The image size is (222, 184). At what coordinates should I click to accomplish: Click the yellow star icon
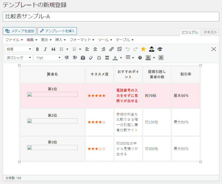click(143, 49)
